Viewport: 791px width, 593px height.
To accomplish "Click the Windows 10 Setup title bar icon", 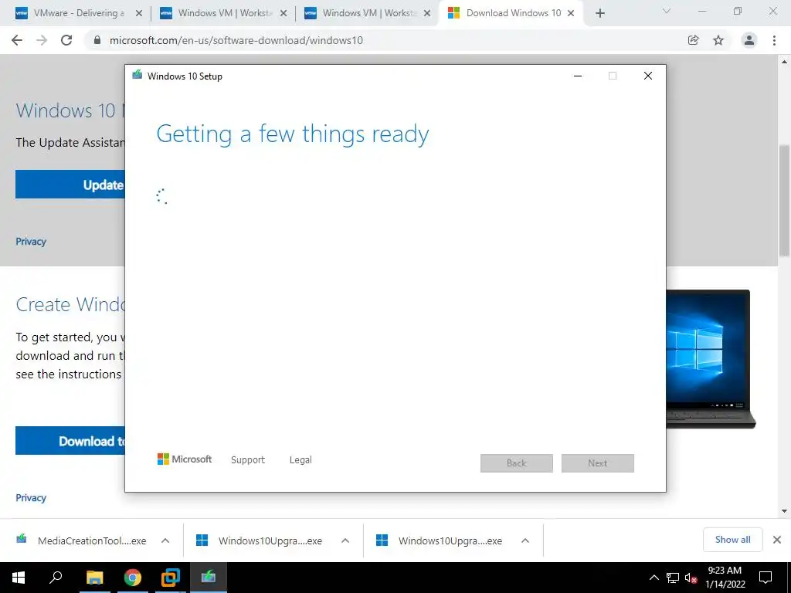I will click(x=137, y=75).
